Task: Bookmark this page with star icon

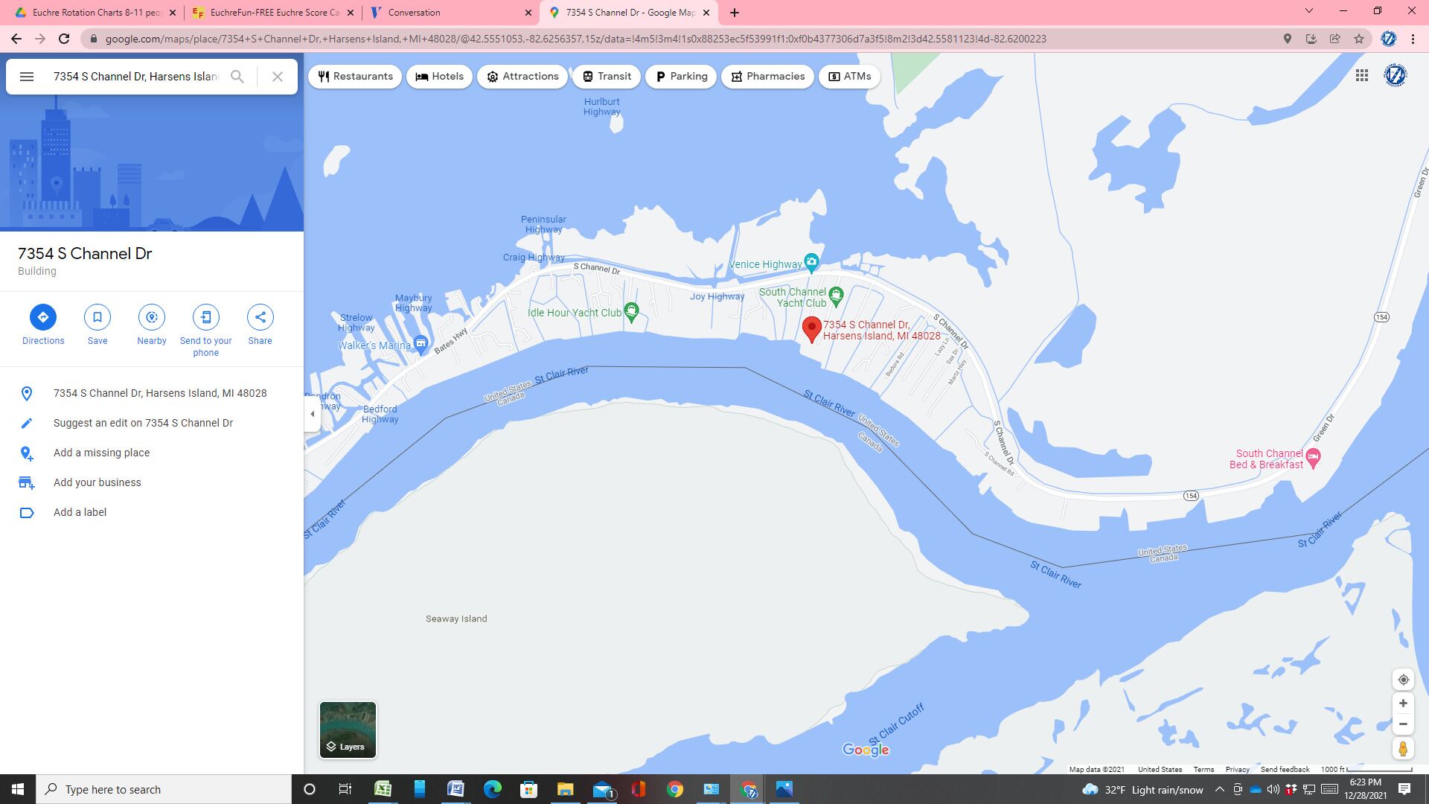Action: point(1359,39)
